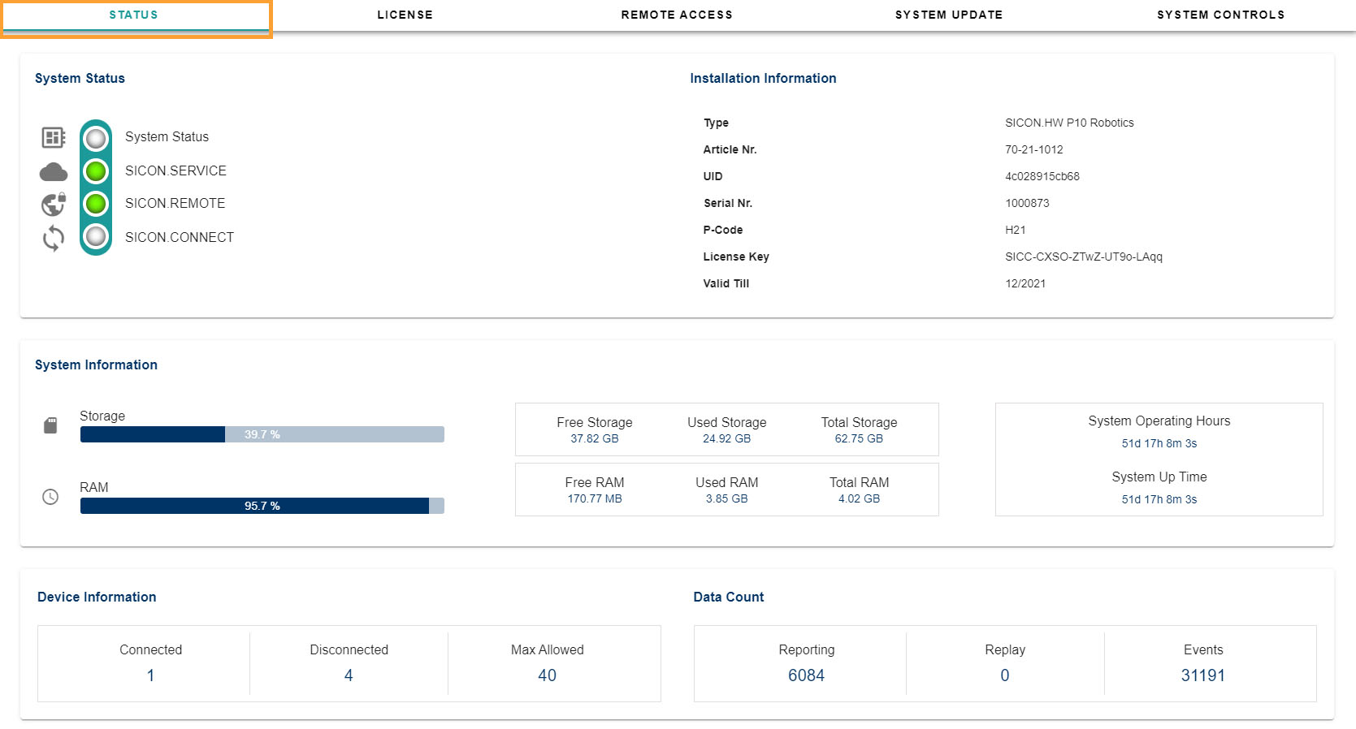Select the Status tab

coord(134,15)
